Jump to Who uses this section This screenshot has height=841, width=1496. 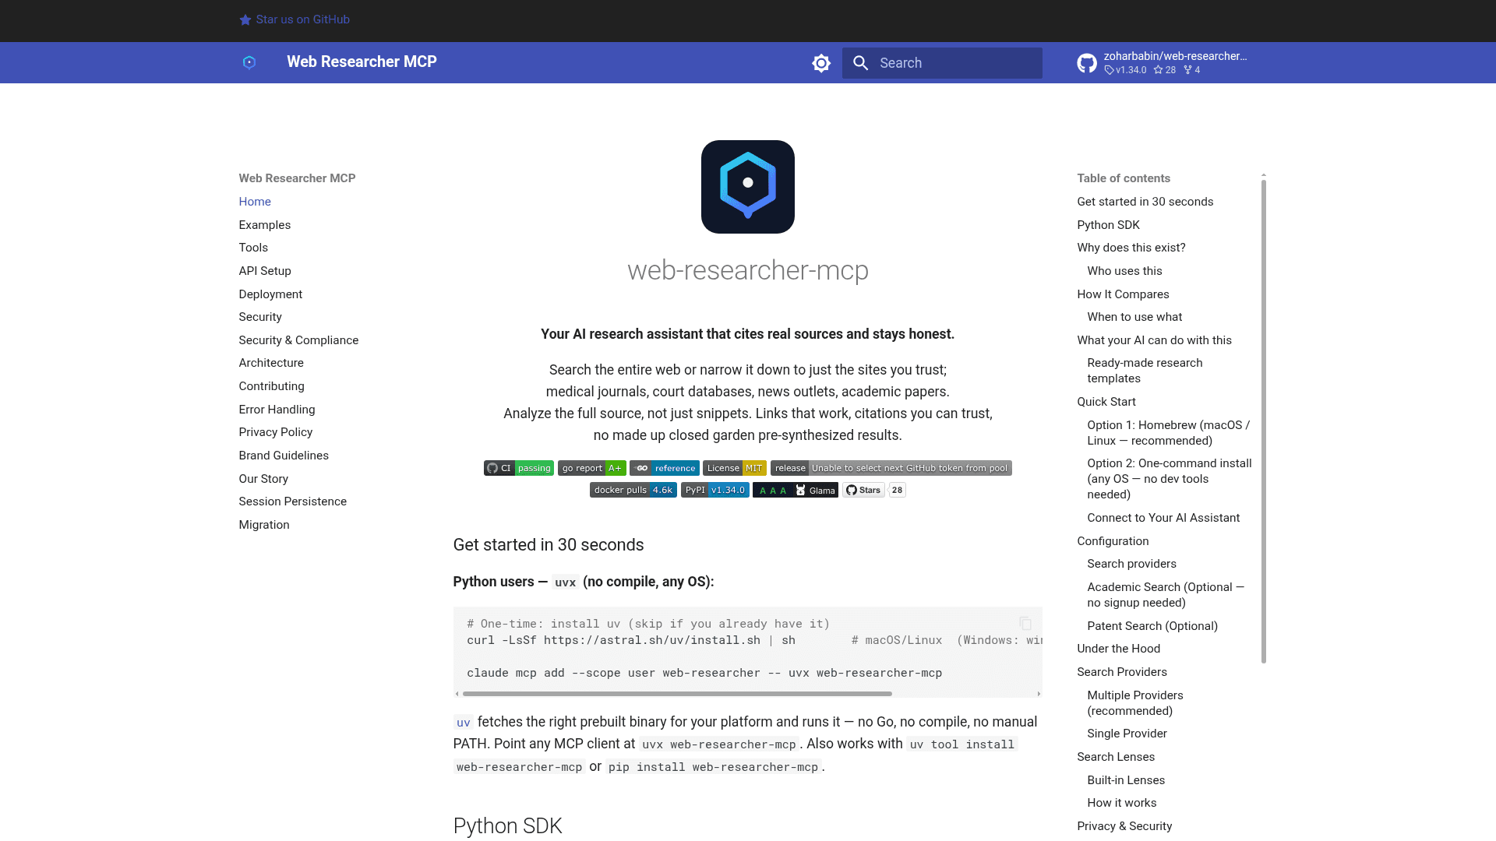click(x=1124, y=271)
